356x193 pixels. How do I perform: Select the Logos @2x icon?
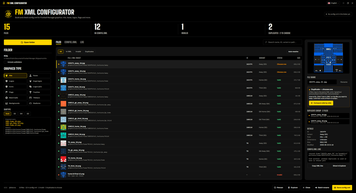point(30,87)
